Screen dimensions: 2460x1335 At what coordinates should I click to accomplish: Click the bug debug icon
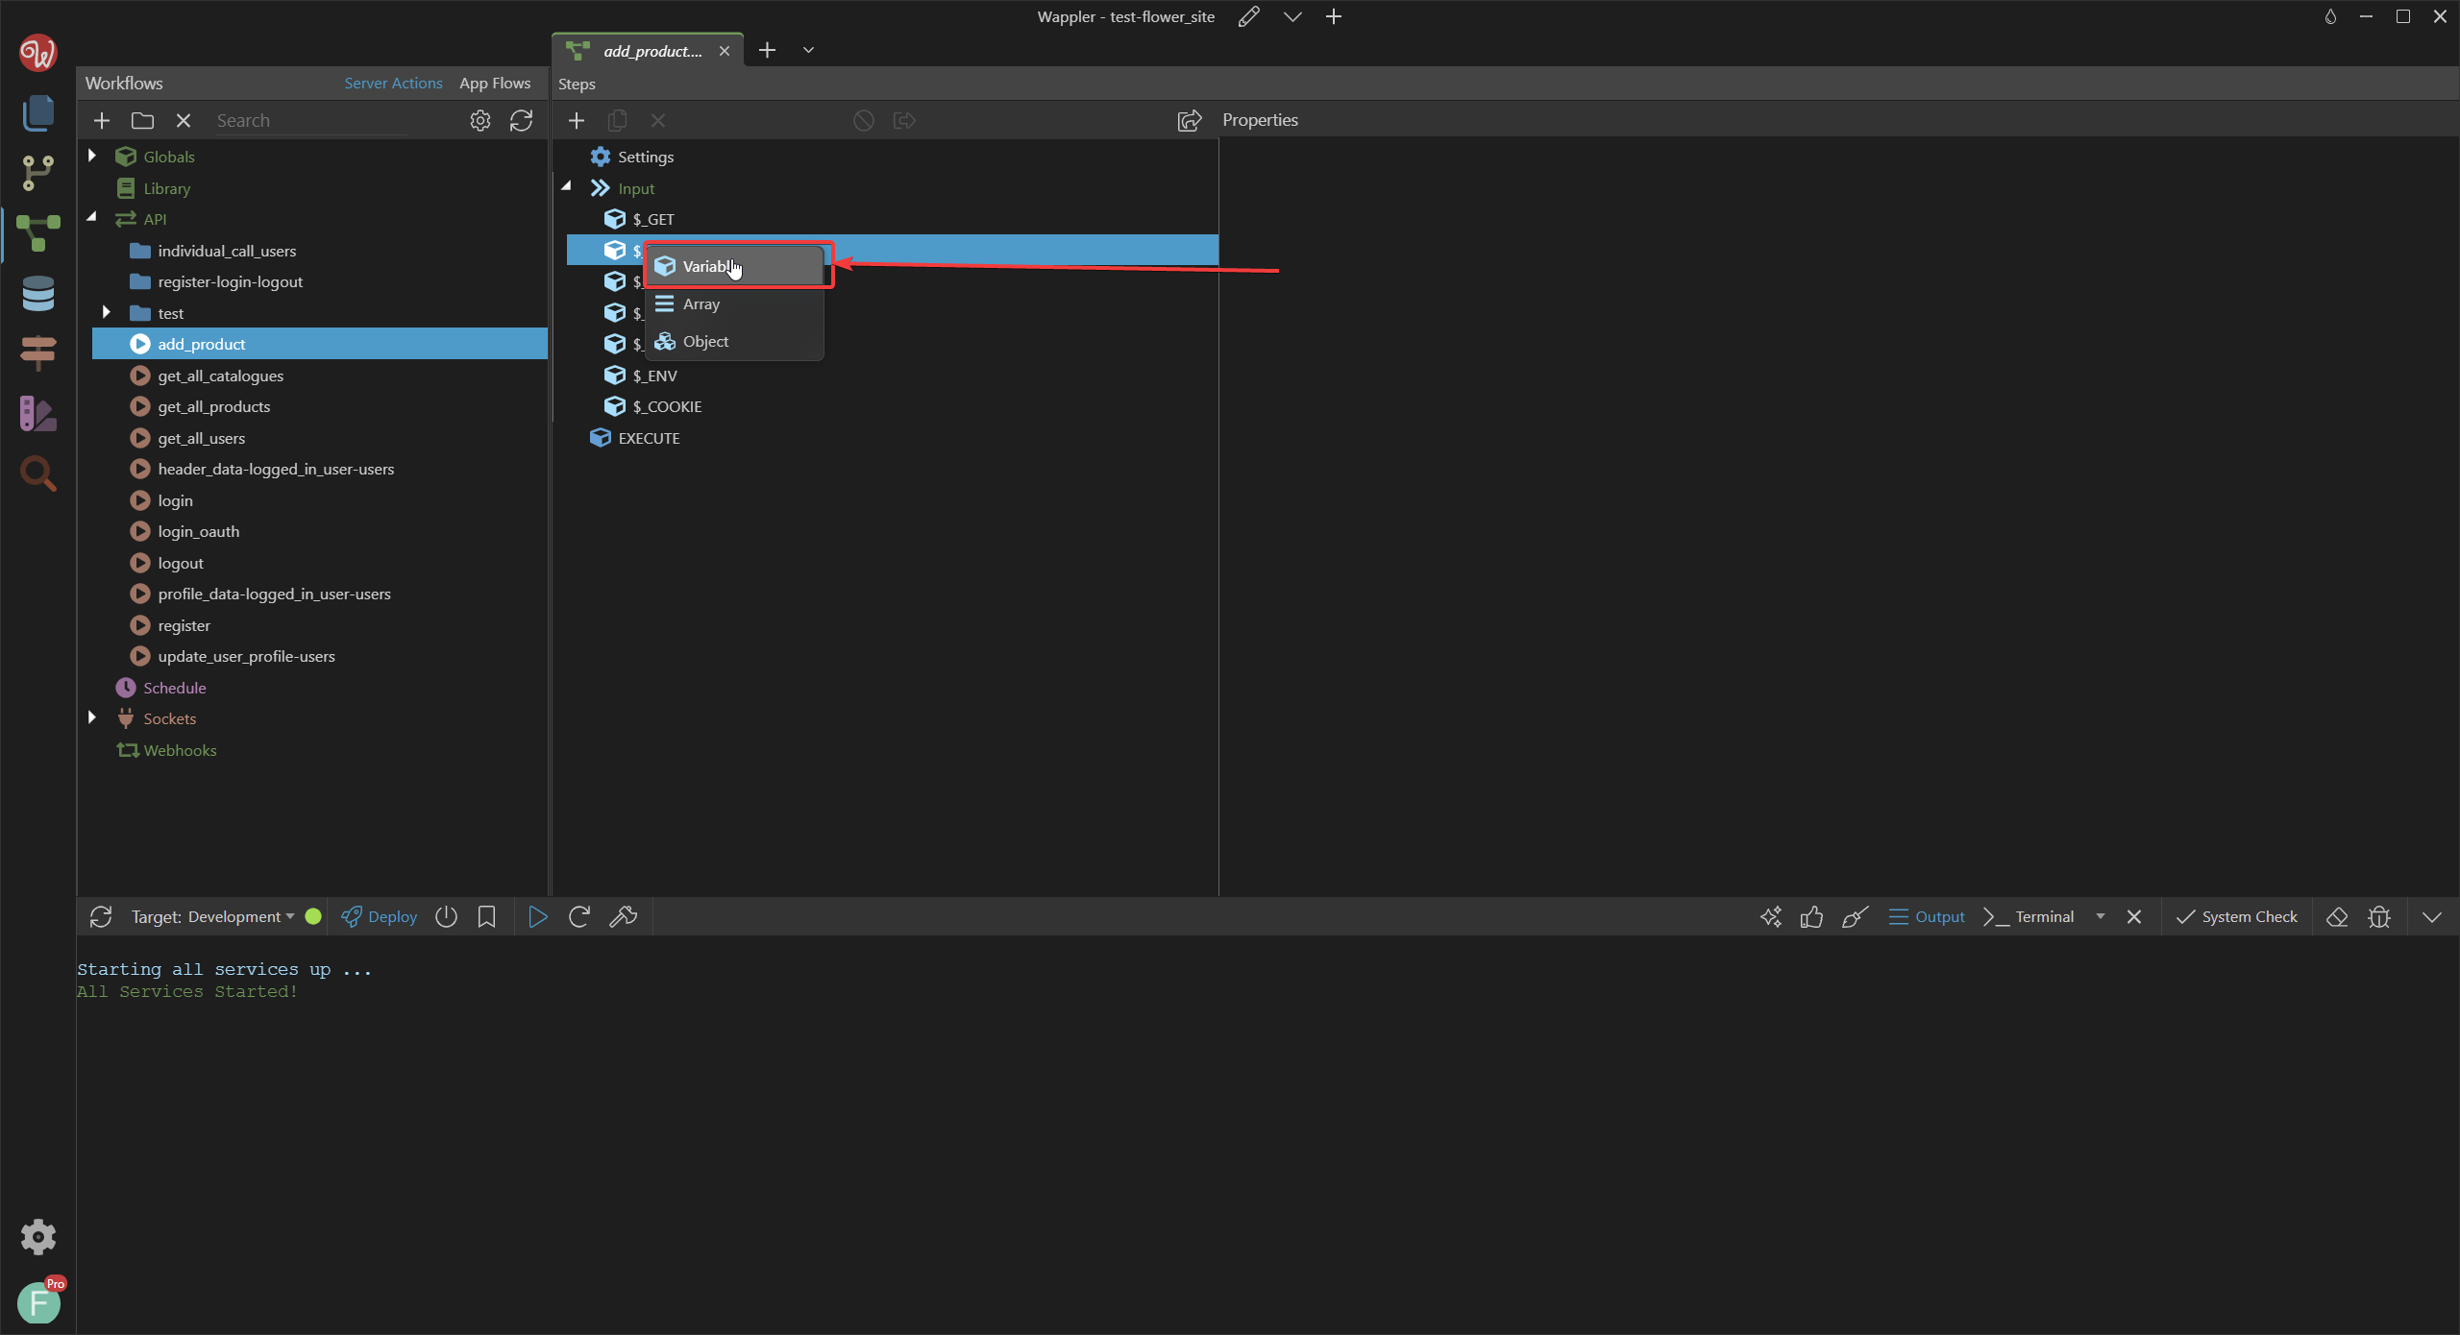point(2379,916)
